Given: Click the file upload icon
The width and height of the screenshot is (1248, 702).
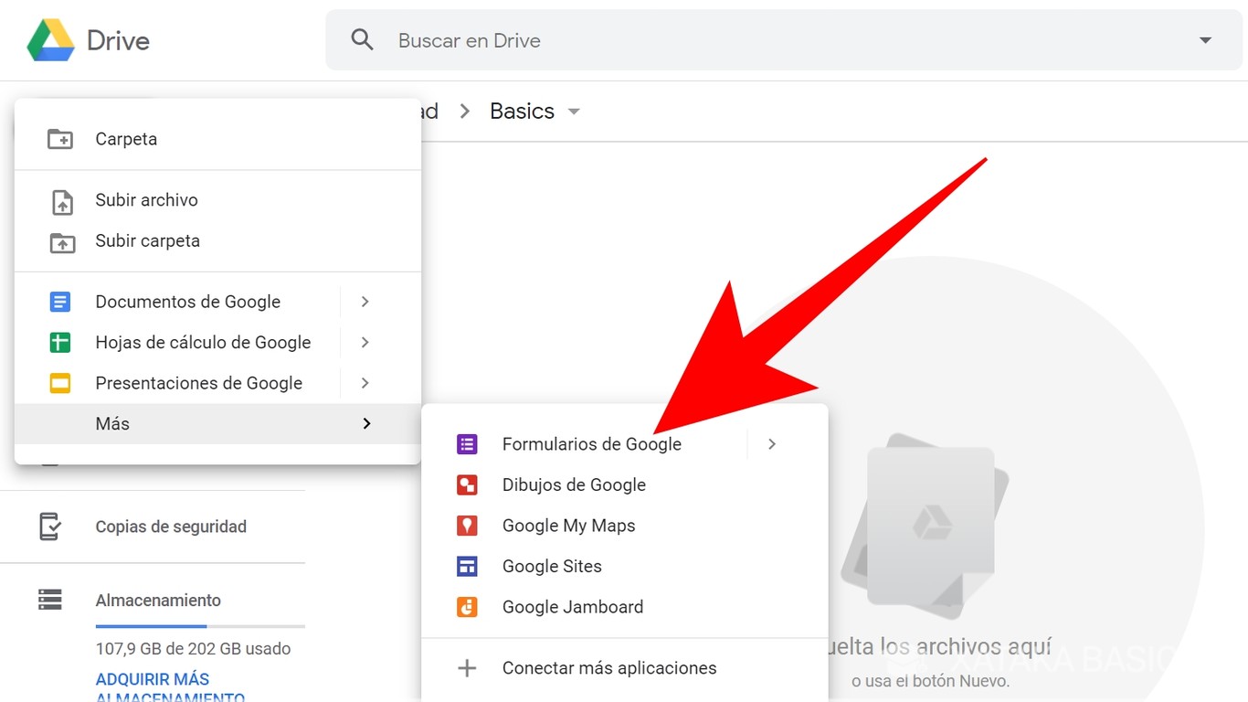Looking at the screenshot, I should [61, 200].
